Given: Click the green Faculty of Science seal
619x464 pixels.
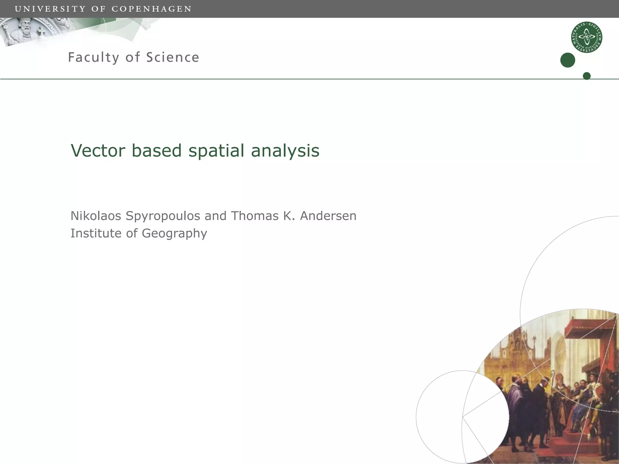Looking at the screenshot, I should (x=587, y=37).
